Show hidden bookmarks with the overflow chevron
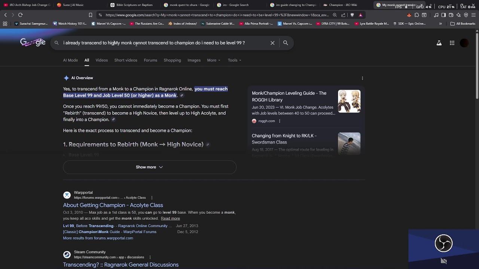Image resolution: width=479 pixels, height=269 pixels. pos(440,24)
